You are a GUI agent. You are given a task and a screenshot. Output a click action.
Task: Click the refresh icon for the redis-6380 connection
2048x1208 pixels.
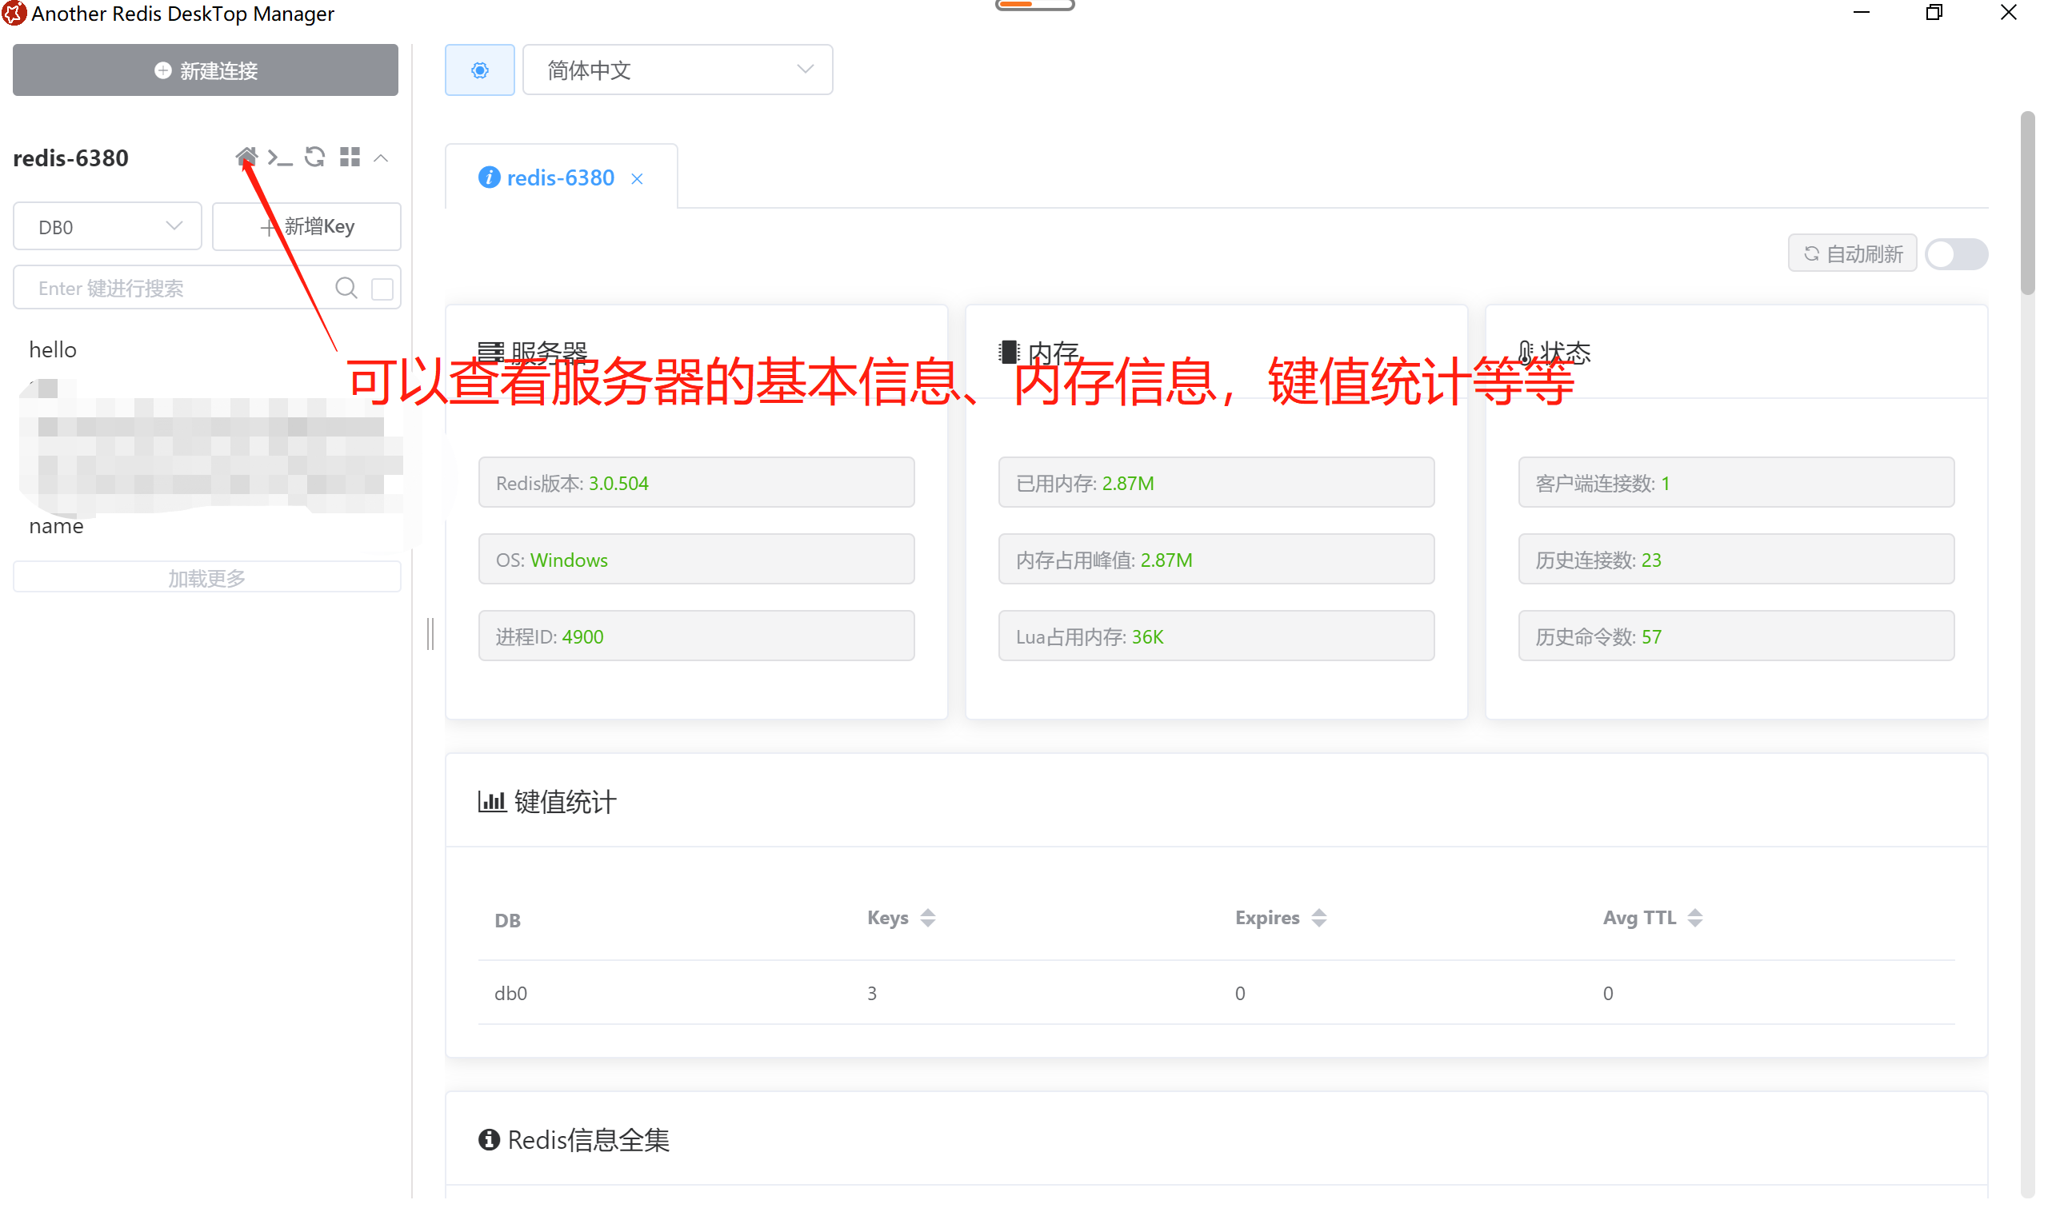click(316, 157)
